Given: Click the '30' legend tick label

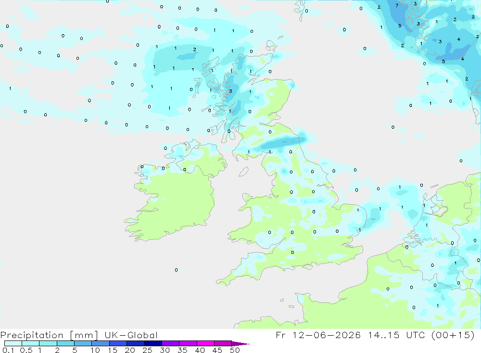Looking at the screenshot, I should point(165,350).
